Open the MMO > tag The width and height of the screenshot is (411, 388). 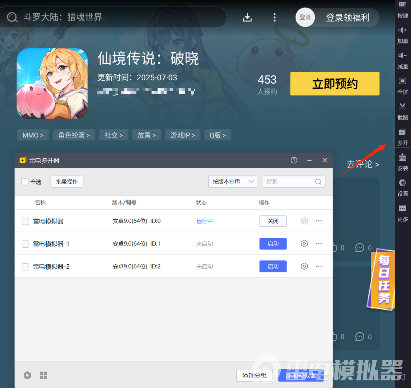(33, 135)
